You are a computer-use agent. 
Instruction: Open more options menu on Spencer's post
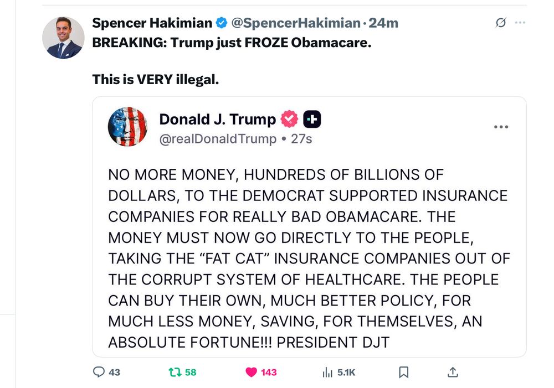[x=520, y=23]
